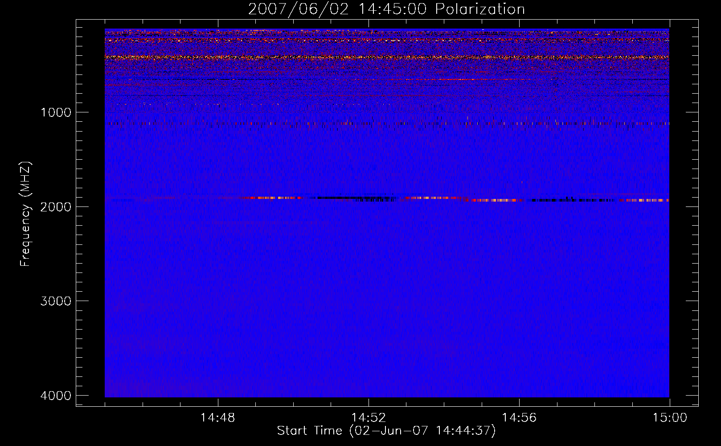Image resolution: width=721 pixels, height=446 pixels.
Task: Click the 1000 frequency tick label
Action: pos(56,112)
